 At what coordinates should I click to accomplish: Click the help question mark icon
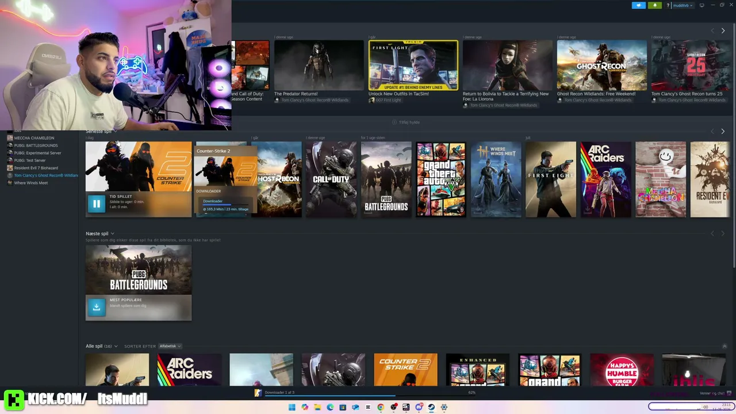(668, 5)
